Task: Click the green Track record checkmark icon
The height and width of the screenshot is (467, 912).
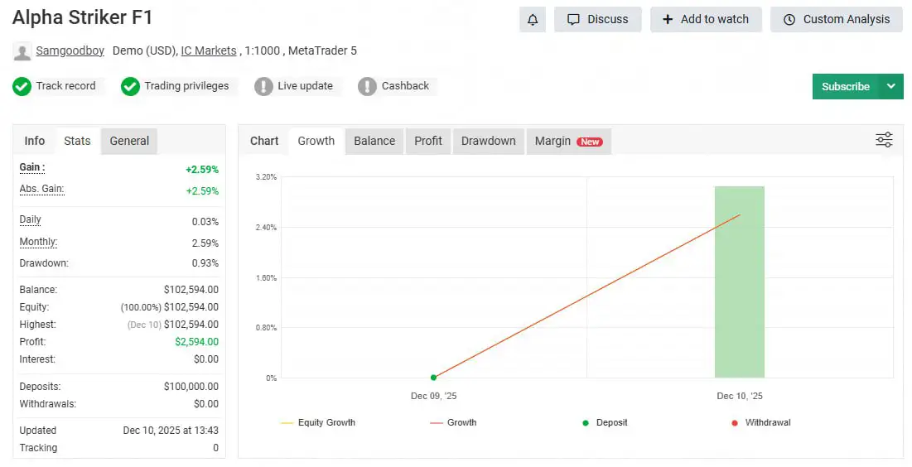Action: [22, 86]
